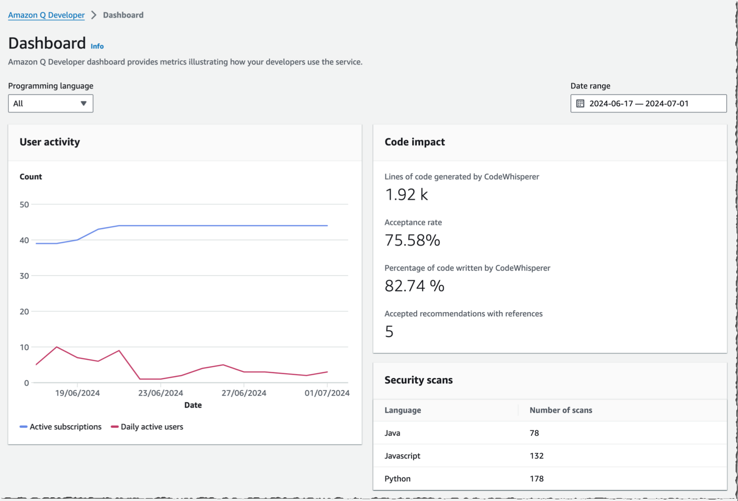Click the Security scans panel title

tap(419, 380)
